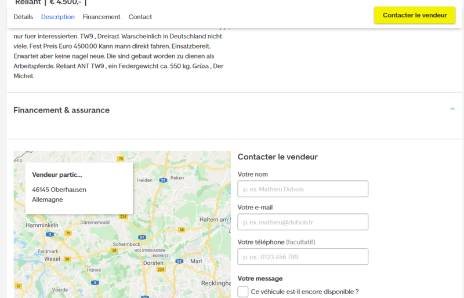The width and height of the screenshot is (464, 298).
Task: Click the Vendeur particulier address card
Action: (x=79, y=187)
